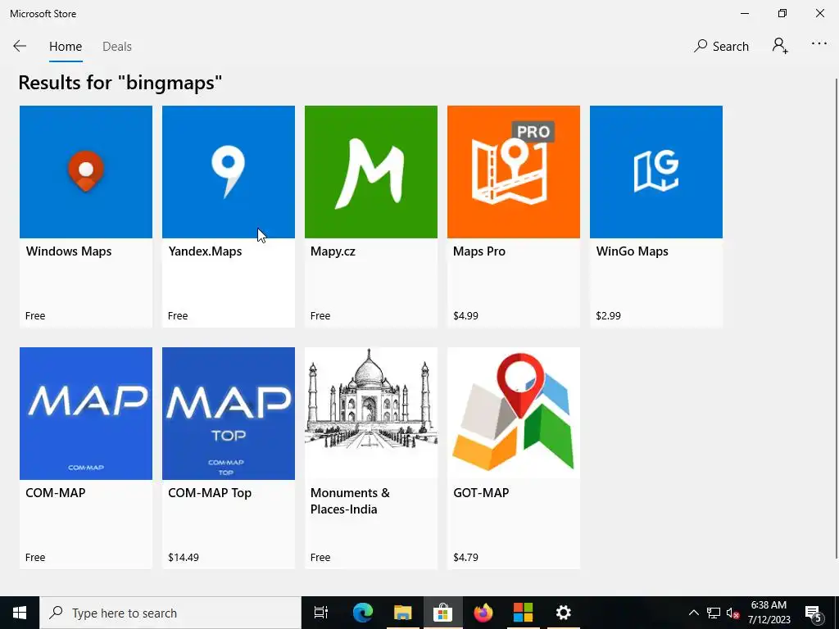The height and width of the screenshot is (629, 839).
Task: Open the Windows Maps app tile icon
Action: point(85,172)
